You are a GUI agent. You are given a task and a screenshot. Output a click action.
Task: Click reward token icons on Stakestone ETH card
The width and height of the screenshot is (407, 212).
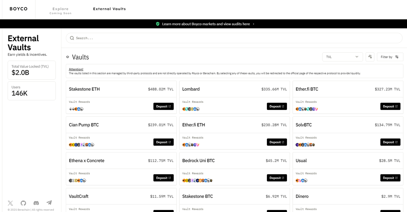coord(76,109)
